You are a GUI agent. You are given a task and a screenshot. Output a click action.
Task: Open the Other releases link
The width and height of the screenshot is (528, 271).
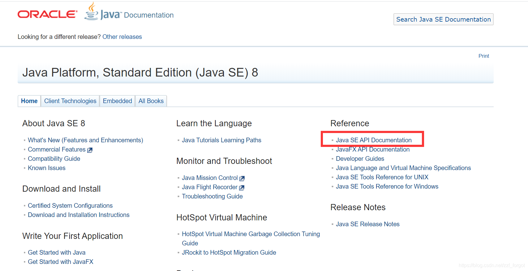122,37
